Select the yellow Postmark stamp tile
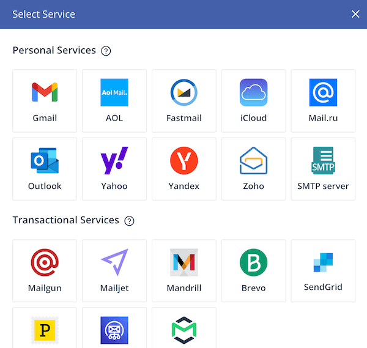This screenshot has height=348, width=367. click(45, 329)
